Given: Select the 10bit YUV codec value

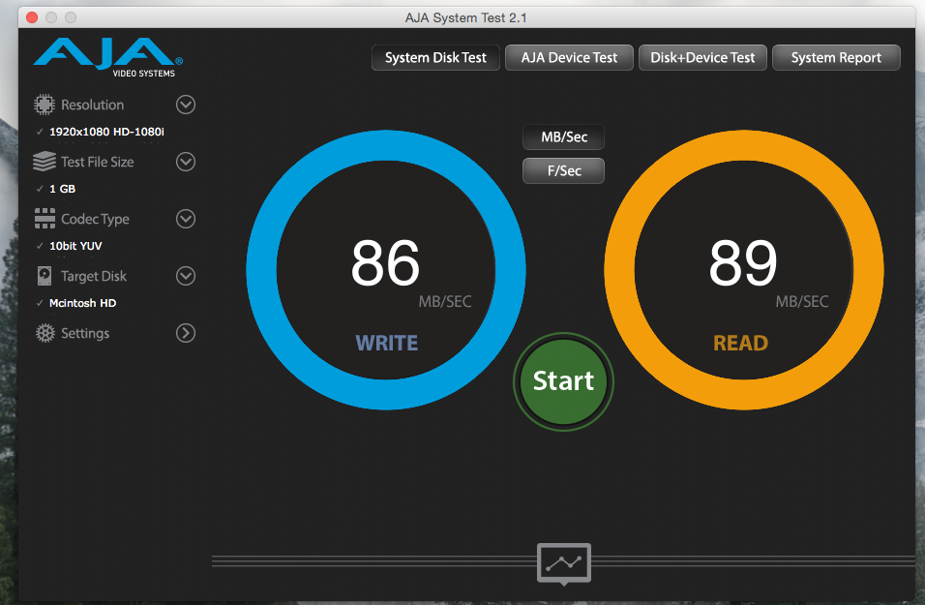Looking at the screenshot, I should (x=75, y=246).
